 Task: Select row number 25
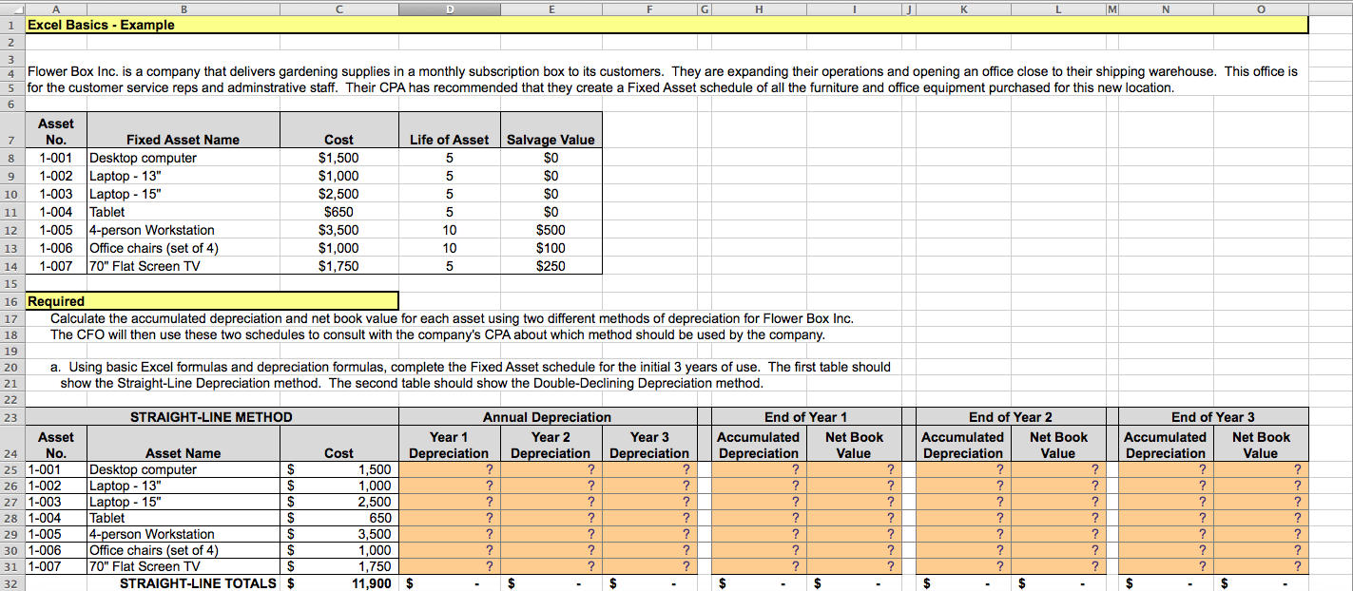pyautogui.click(x=10, y=469)
